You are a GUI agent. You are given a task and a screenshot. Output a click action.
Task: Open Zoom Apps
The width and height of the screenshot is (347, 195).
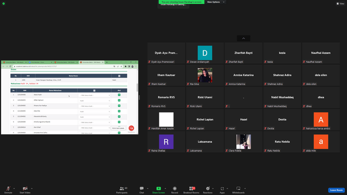[x=222, y=190]
